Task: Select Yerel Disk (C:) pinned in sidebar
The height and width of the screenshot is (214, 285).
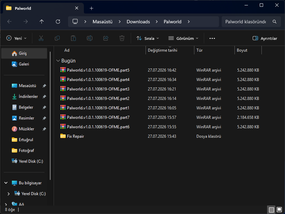Action: [24, 161]
